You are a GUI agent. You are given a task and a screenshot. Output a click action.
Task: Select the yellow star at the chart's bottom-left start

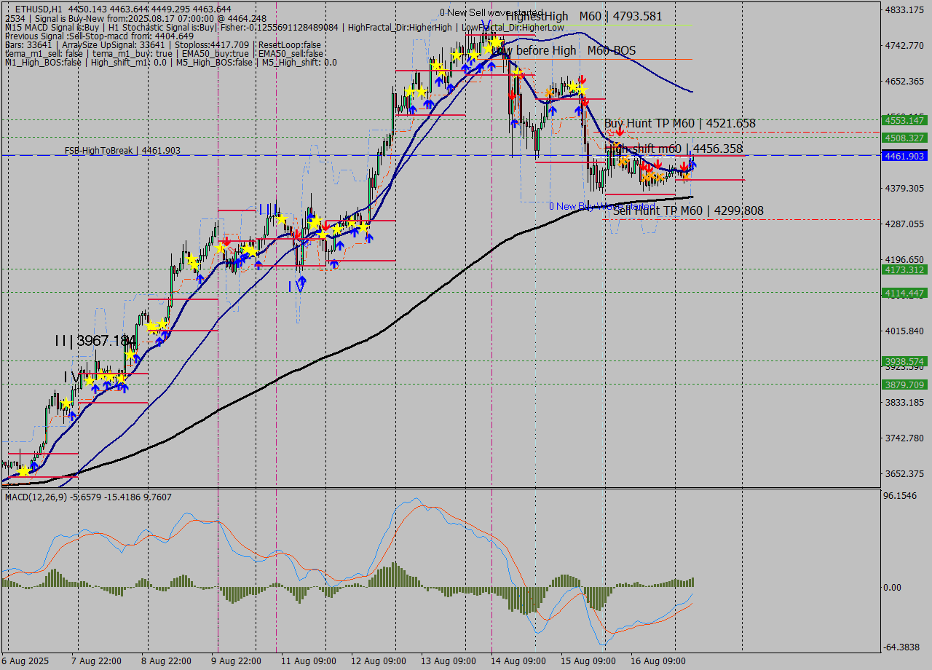[x=24, y=471]
